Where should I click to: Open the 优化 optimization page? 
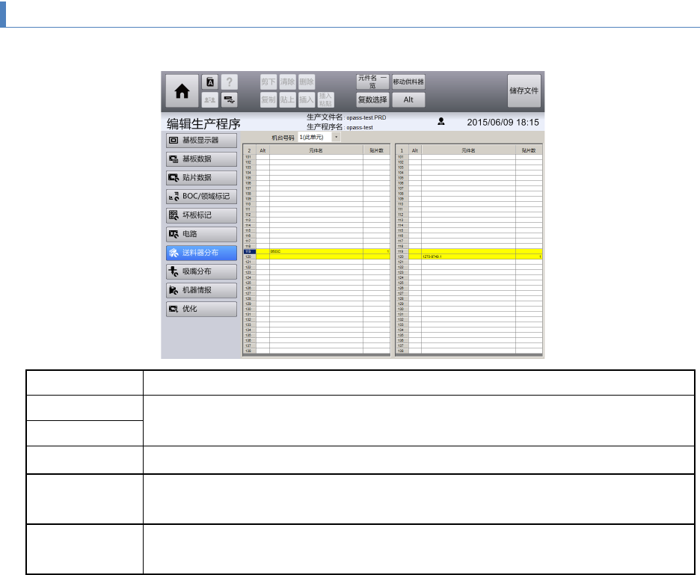pos(201,309)
